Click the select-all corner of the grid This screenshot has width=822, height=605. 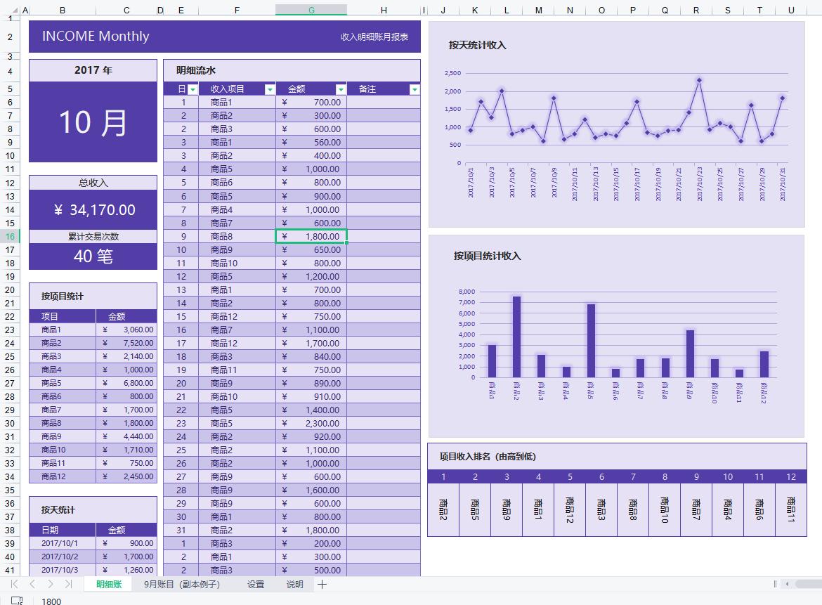click(x=10, y=10)
